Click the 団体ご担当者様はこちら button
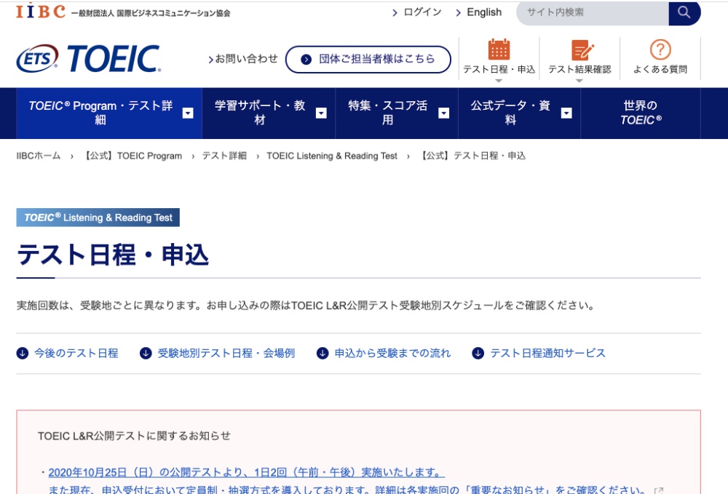The image size is (728, 494). [x=368, y=60]
